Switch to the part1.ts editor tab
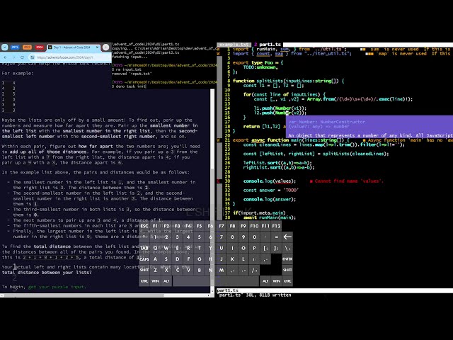 coord(268,45)
